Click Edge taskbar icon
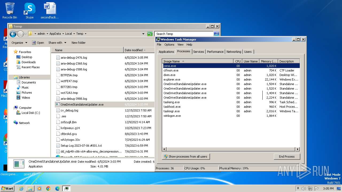Screen dimensions: 342x192 57,189
